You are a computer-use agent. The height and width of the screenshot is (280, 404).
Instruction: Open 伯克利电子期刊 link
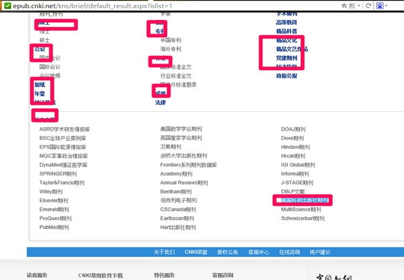[x=178, y=200]
